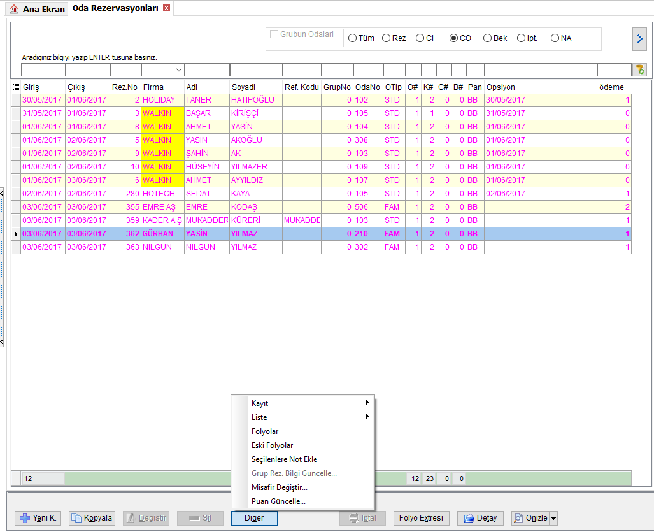Click room number 506 cell
This screenshot has height=532, width=654.
[x=368, y=206]
